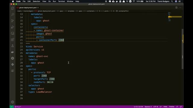Click the Travis Rodgers user name in the menu bar
The height and width of the screenshot is (108, 193).
[163, 1]
